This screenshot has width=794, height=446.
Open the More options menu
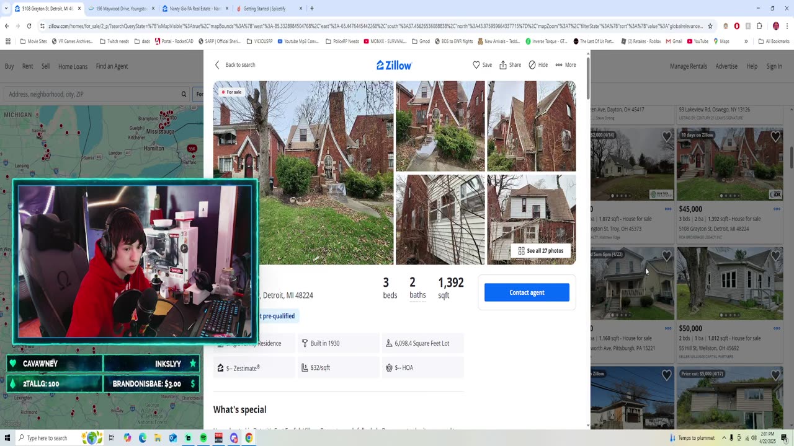[566, 65]
